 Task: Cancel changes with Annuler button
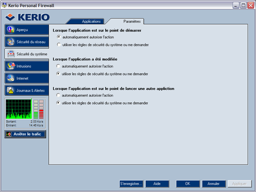click(x=214, y=184)
